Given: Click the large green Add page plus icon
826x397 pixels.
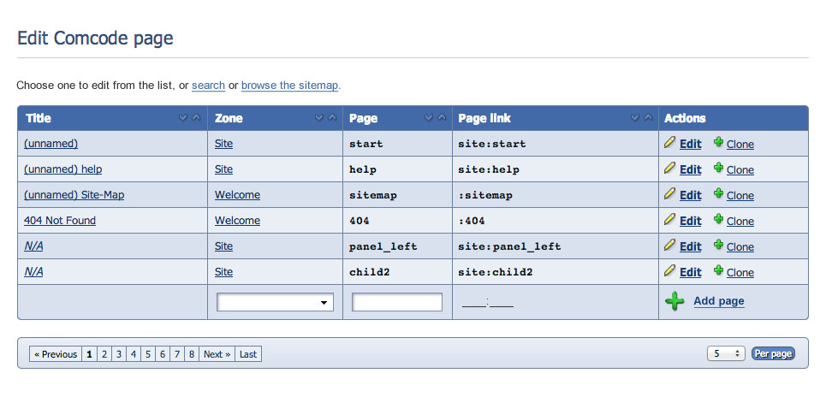Looking at the screenshot, I should click(675, 301).
